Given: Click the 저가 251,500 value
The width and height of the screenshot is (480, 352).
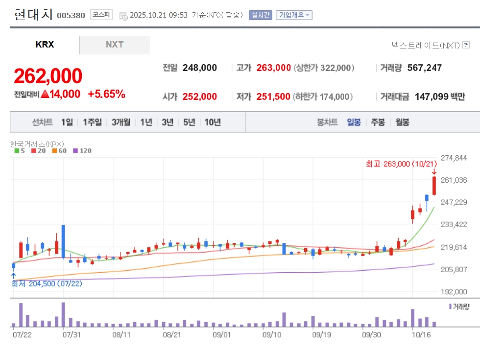Looking at the screenshot, I should [273, 97].
